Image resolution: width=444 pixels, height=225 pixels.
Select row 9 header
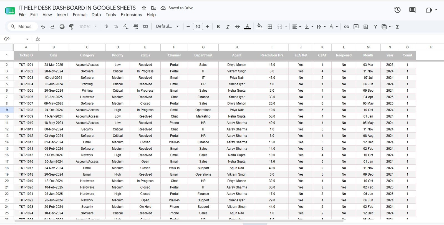7,110
